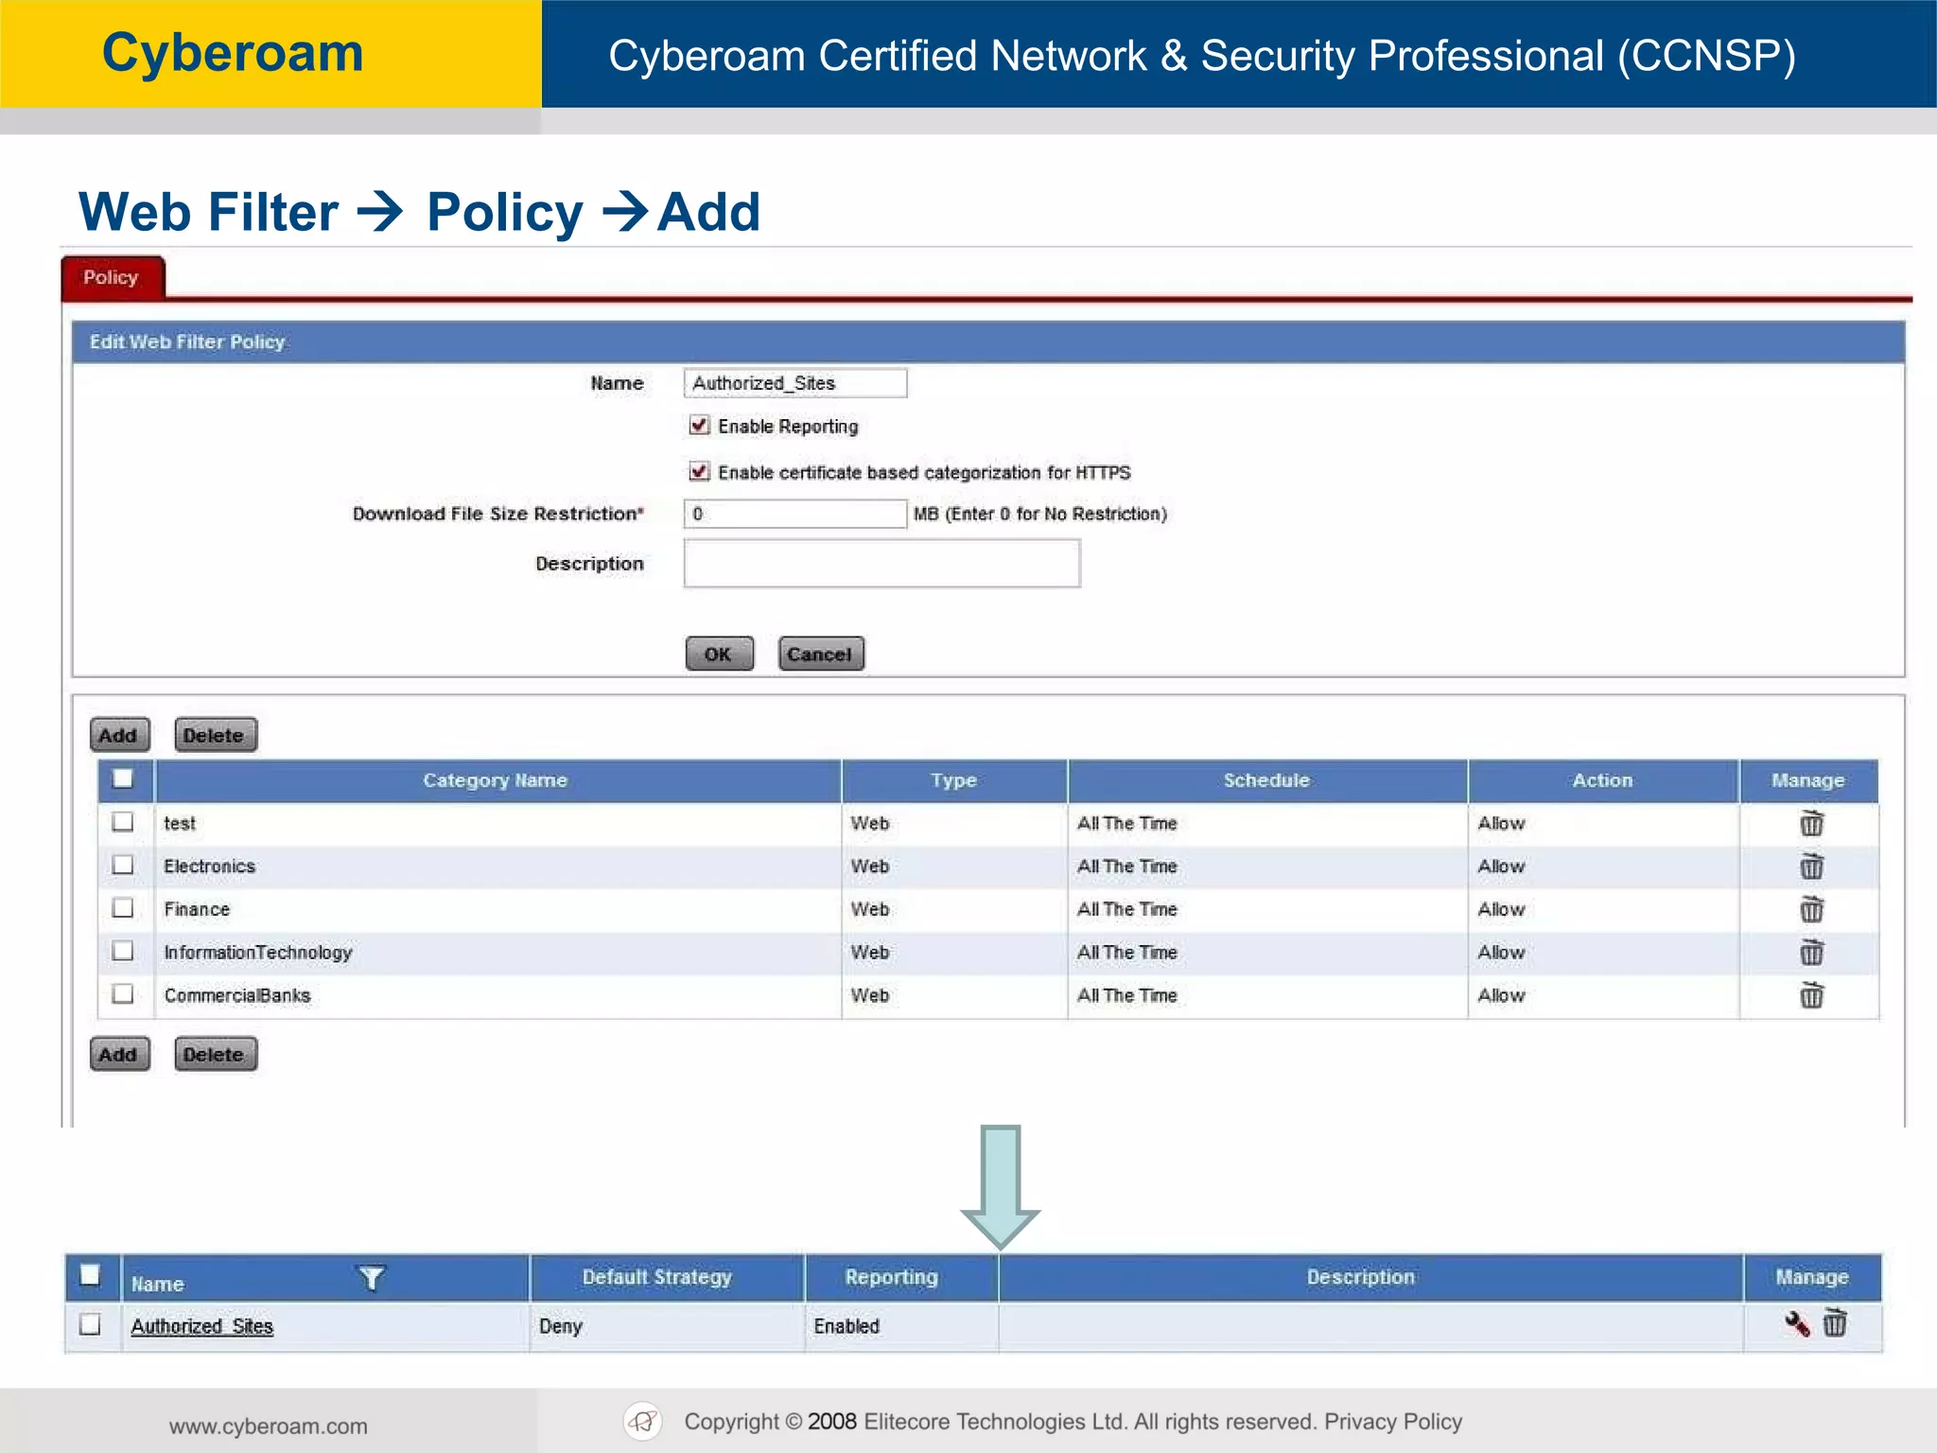Screen dimensions: 1937x1453
Task: Click Allow action in test row
Action: (x=1502, y=823)
